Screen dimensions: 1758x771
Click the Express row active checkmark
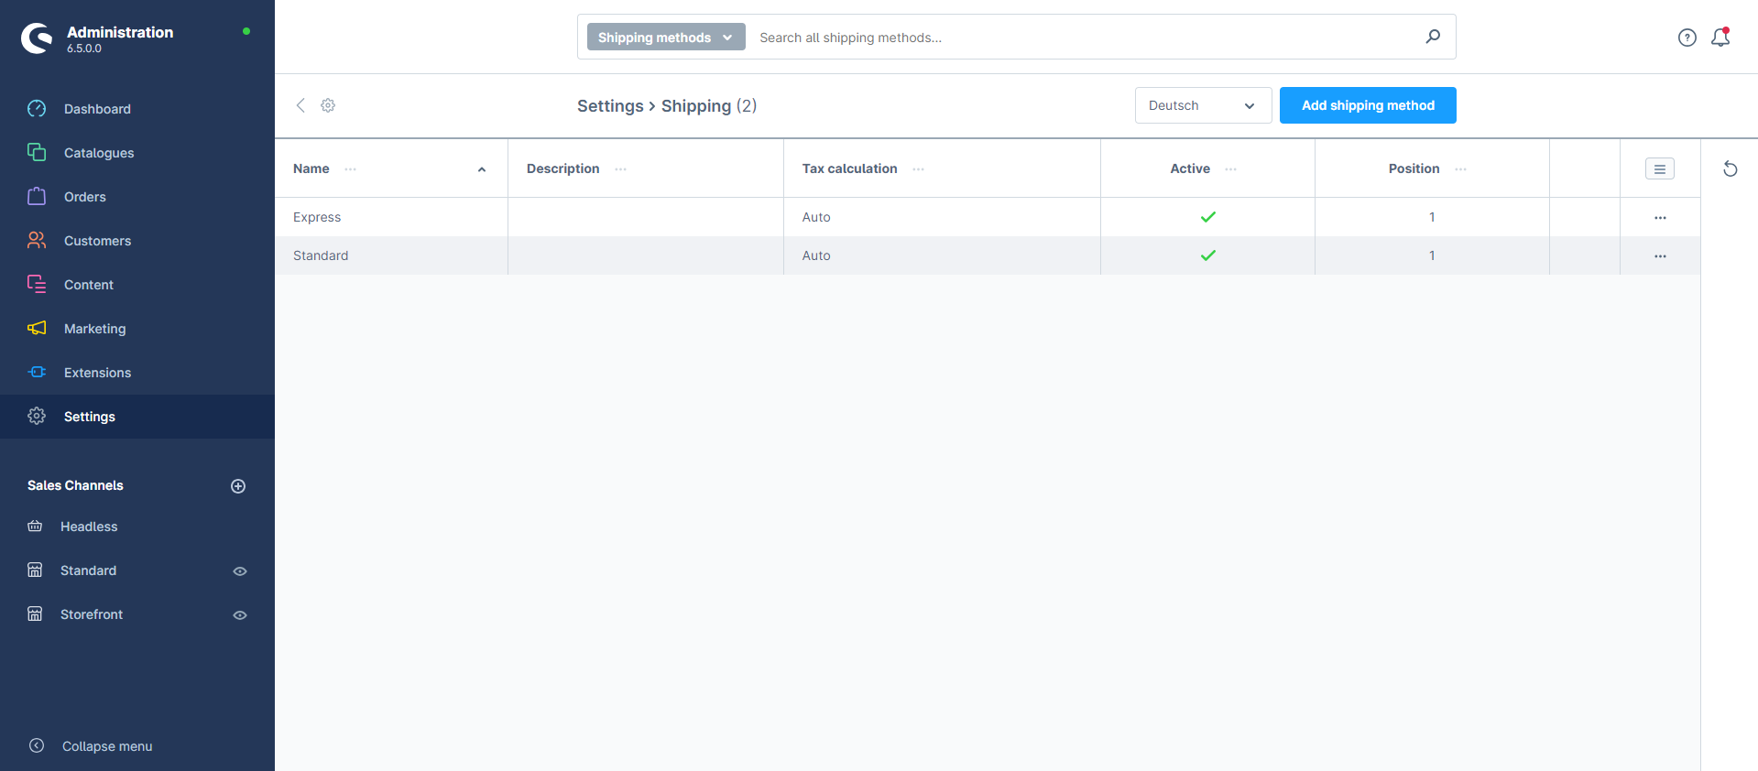(1207, 217)
